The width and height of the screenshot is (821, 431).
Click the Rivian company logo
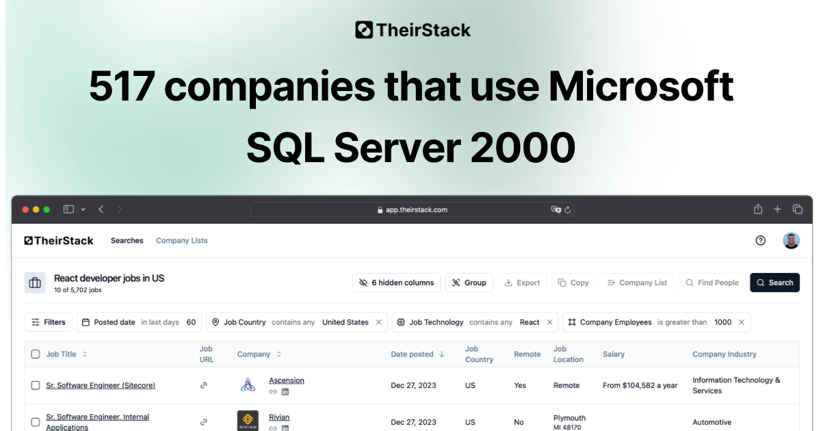click(x=248, y=421)
